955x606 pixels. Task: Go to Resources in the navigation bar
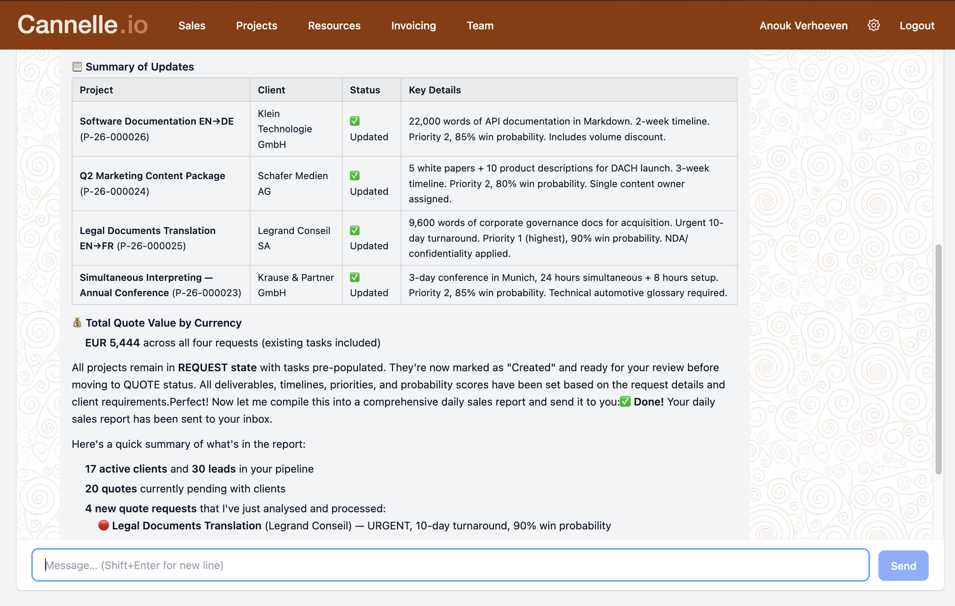(x=334, y=26)
